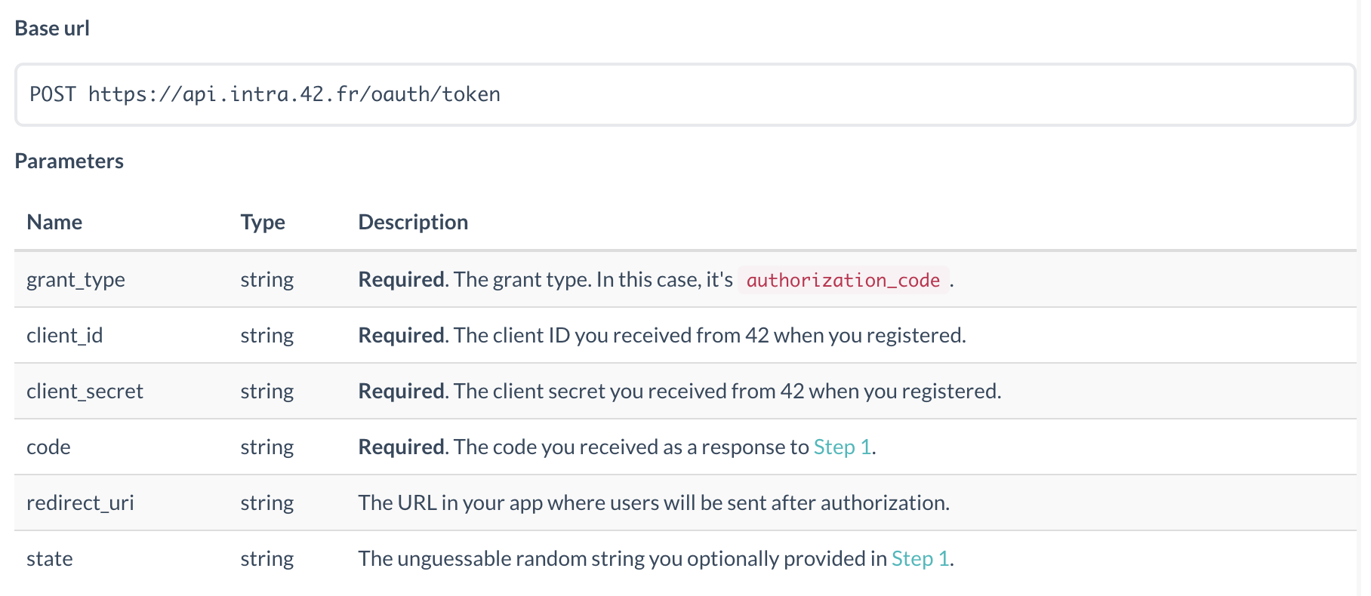Click the Base url heading
Image resolution: width=1371 pixels, height=596 pixels.
pos(52,28)
